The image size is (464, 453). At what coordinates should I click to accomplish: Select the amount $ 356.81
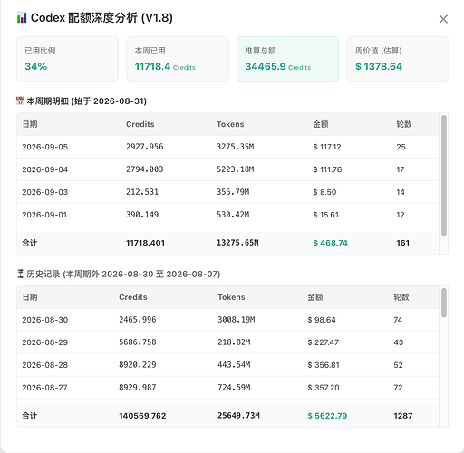point(324,365)
